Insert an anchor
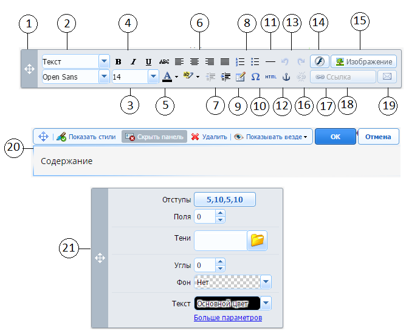Viewport: 406px width, 333px height. tap(286, 77)
